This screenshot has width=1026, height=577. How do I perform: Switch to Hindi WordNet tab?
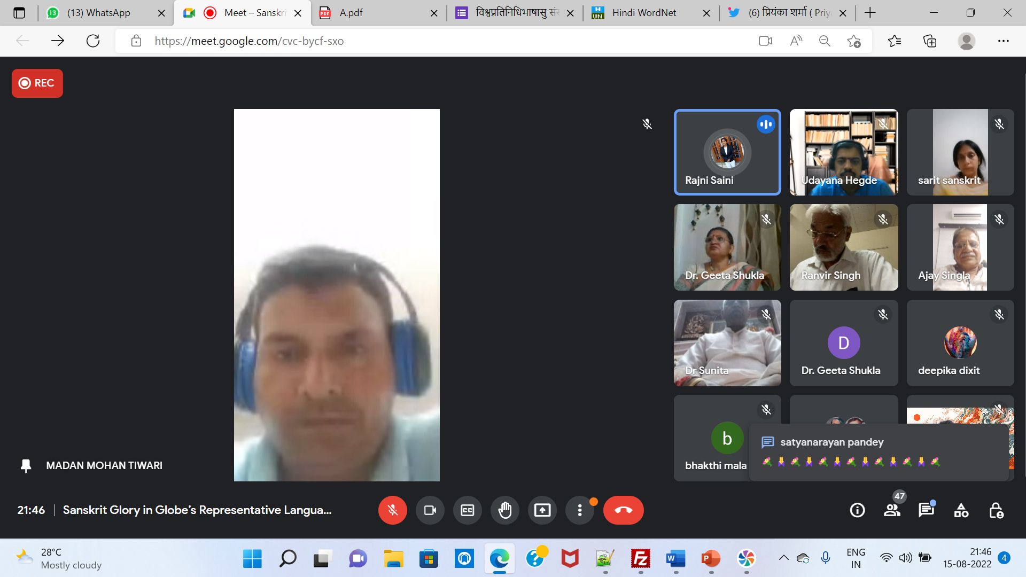pos(644,13)
